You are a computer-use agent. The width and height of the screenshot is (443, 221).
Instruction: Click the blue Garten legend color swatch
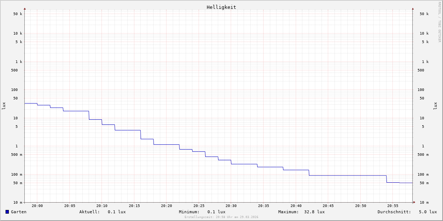coord(7,212)
